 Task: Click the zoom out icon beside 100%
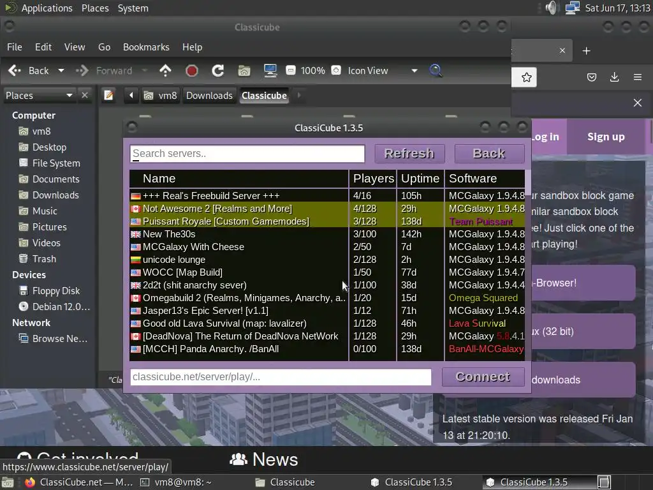pyautogui.click(x=291, y=70)
